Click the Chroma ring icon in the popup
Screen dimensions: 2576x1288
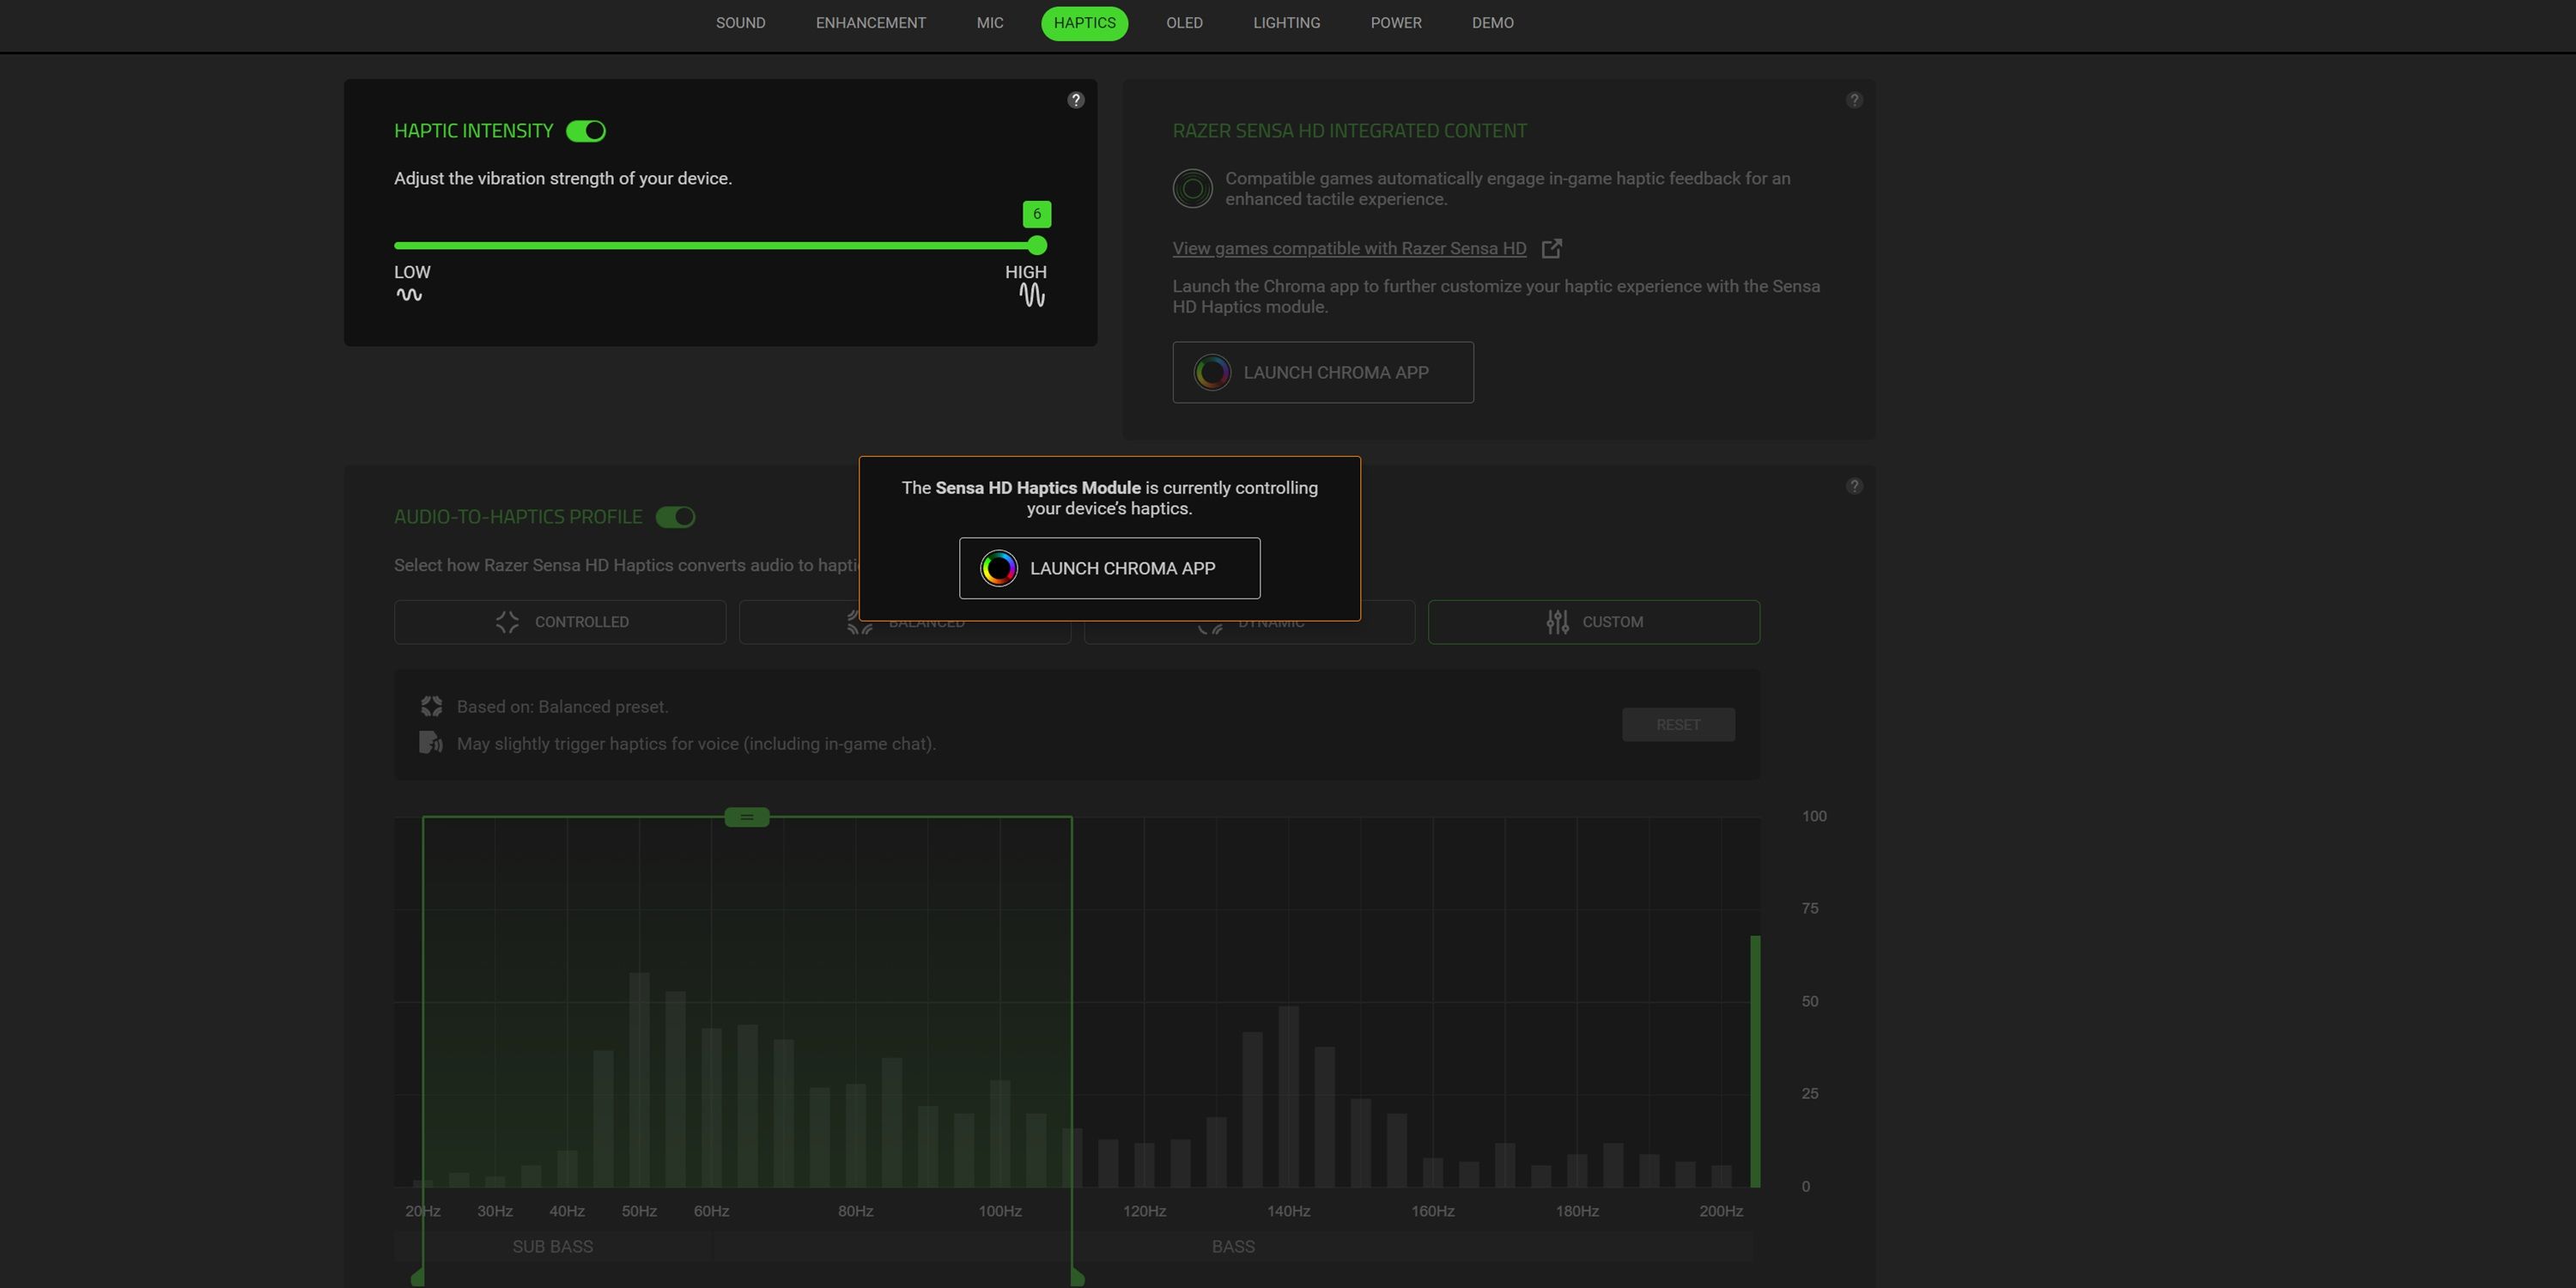click(998, 568)
